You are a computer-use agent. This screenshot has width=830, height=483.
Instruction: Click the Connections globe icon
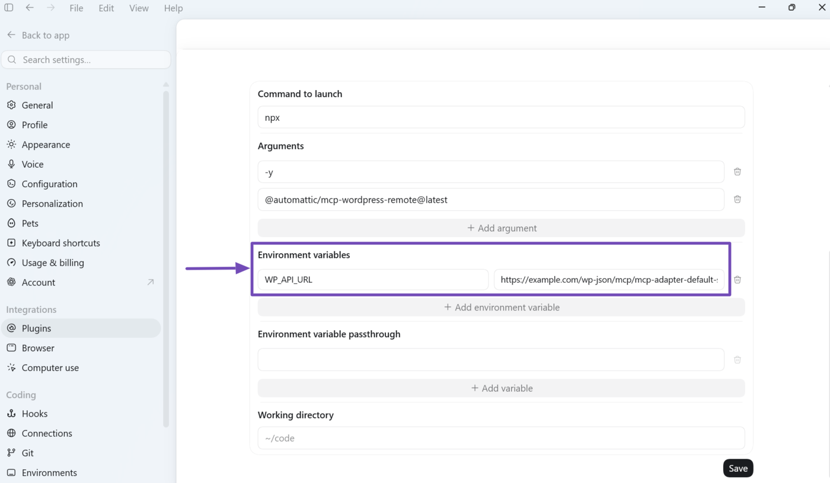(x=11, y=433)
